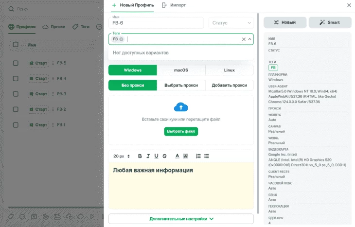
Task: Toggle italic formatting in the notes editor
Action: [x=148, y=156]
